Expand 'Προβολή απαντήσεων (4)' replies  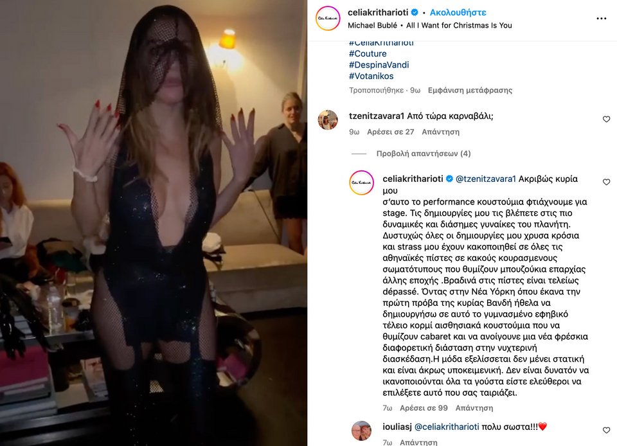click(424, 154)
